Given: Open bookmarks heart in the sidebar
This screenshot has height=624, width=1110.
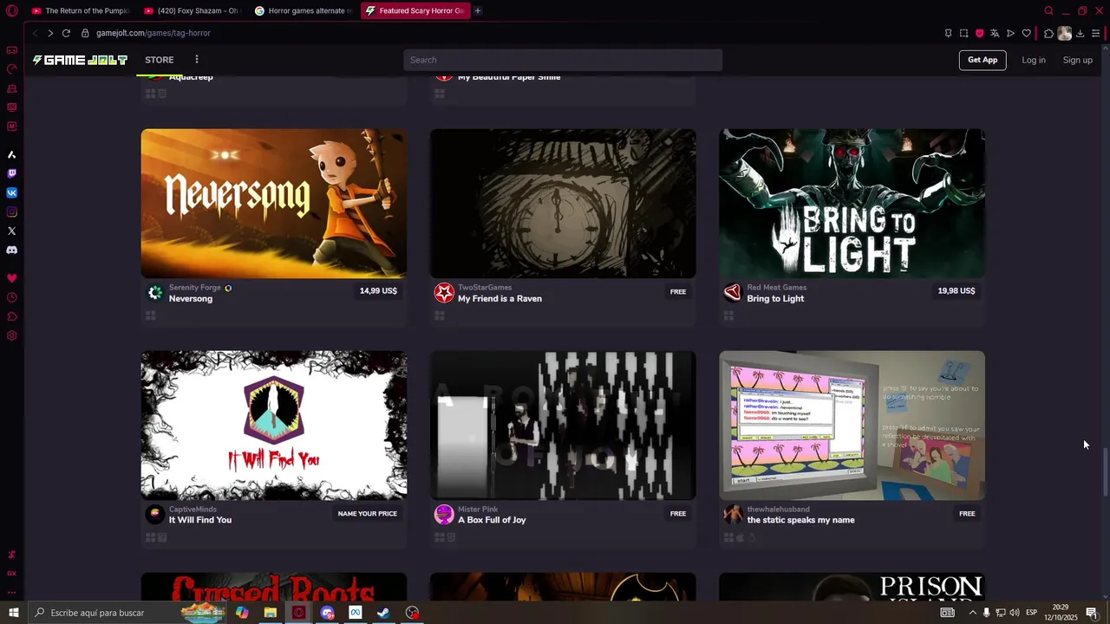Looking at the screenshot, I should tap(11, 278).
